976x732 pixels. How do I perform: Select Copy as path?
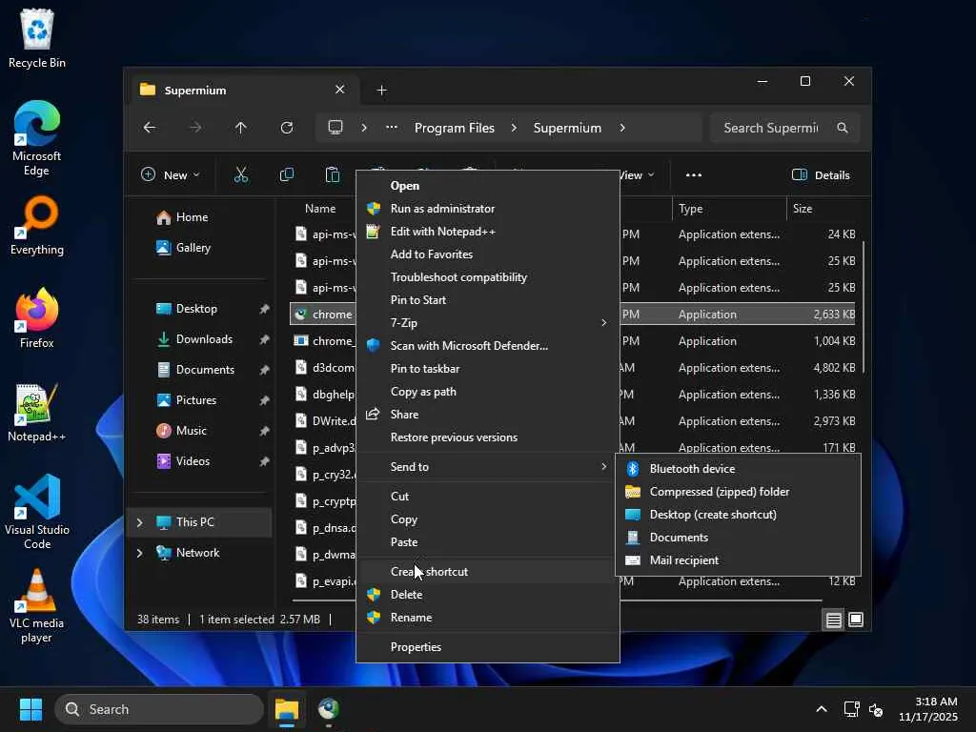[487, 392]
